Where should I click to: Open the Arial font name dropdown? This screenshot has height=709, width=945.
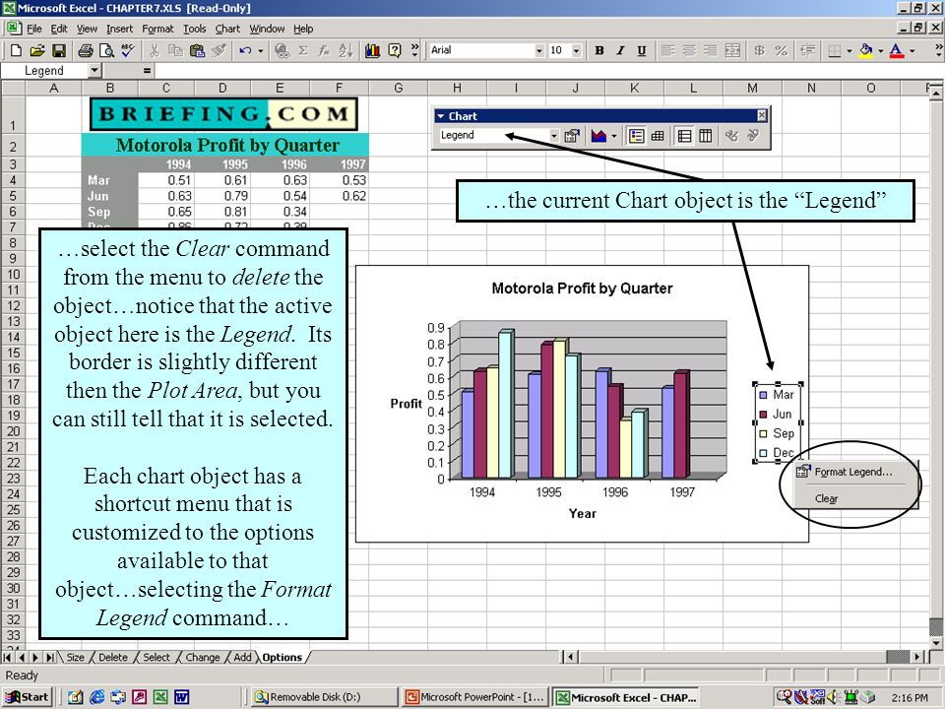point(539,50)
